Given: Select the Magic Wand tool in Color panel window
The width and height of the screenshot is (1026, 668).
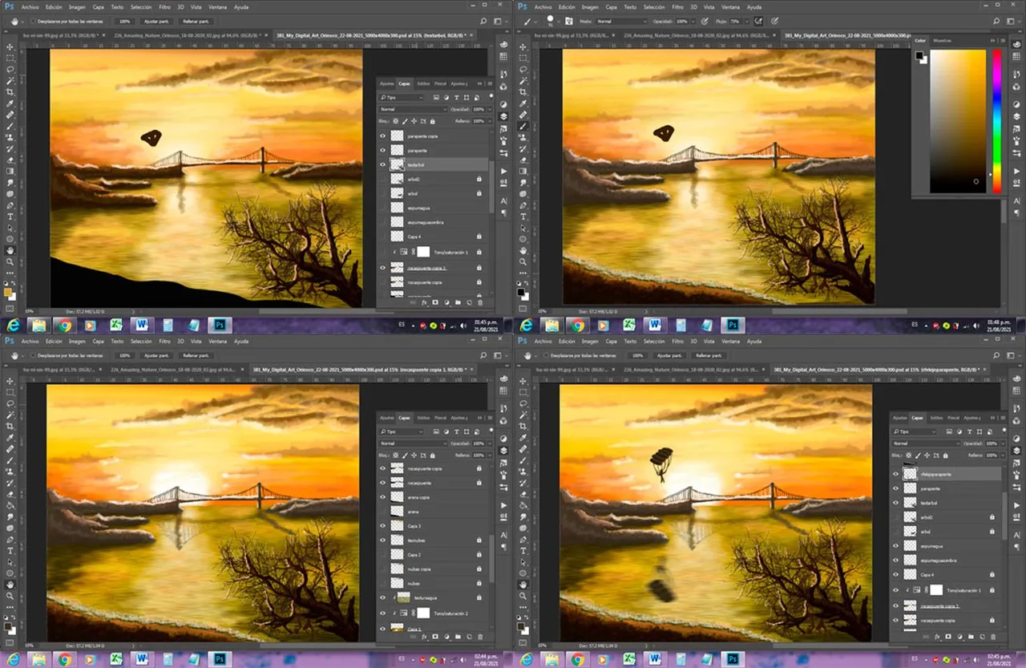Looking at the screenshot, I should click(523, 80).
